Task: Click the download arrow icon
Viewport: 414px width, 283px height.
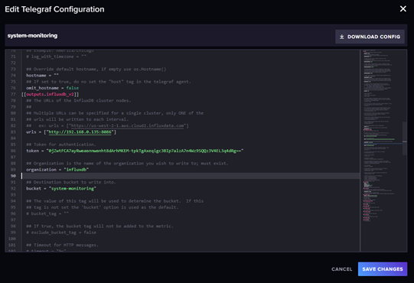Action: pos(341,37)
